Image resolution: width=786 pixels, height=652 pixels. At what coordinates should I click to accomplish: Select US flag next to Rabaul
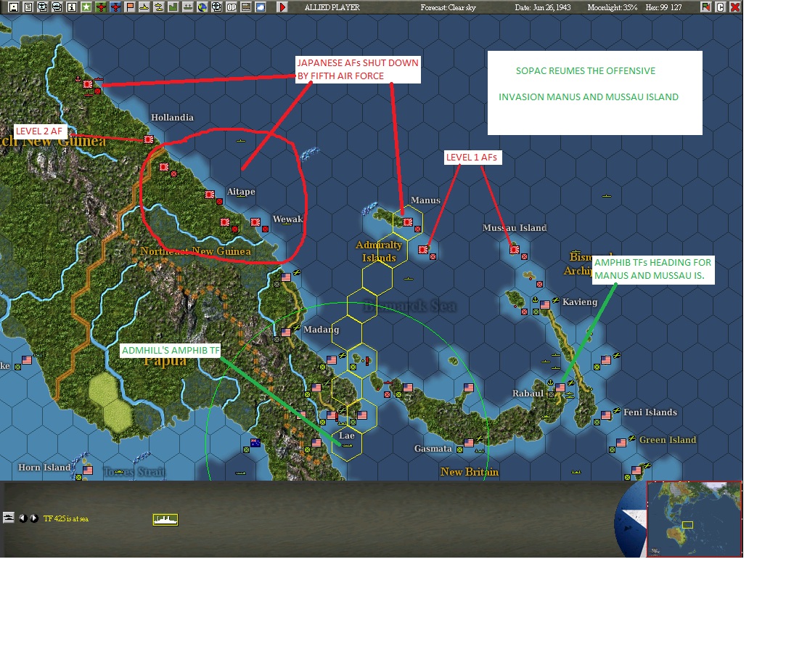click(560, 387)
